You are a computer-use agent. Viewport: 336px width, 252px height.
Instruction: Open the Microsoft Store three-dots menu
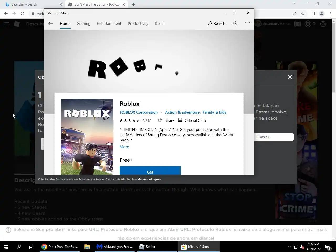(248, 23)
